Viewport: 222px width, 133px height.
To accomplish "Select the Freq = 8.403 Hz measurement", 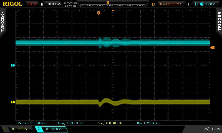I will pos(110,123).
